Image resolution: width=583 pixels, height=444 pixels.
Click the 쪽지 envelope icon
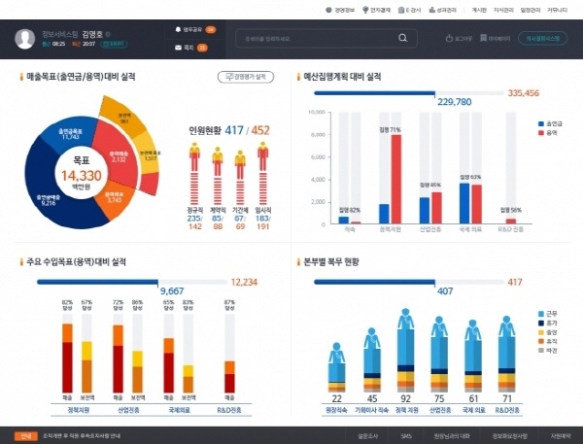[178, 48]
